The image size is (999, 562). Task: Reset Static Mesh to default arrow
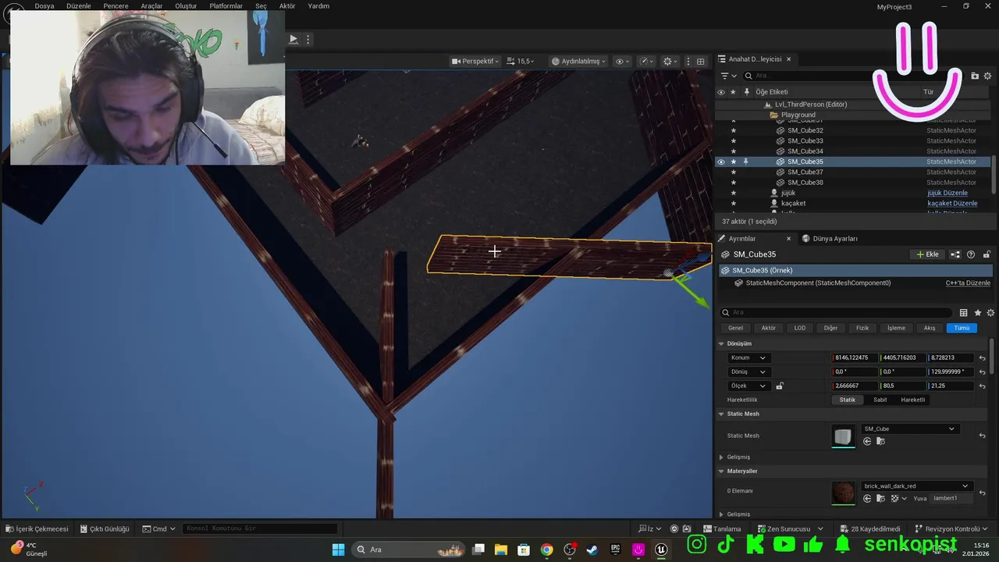(x=983, y=436)
